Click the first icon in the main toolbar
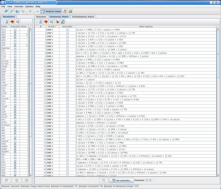This screenshot has width=221, height=189. tap(5, 11)
